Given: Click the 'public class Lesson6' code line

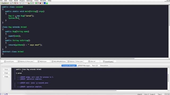Looking at the screenshot, I should click(12, 7).
